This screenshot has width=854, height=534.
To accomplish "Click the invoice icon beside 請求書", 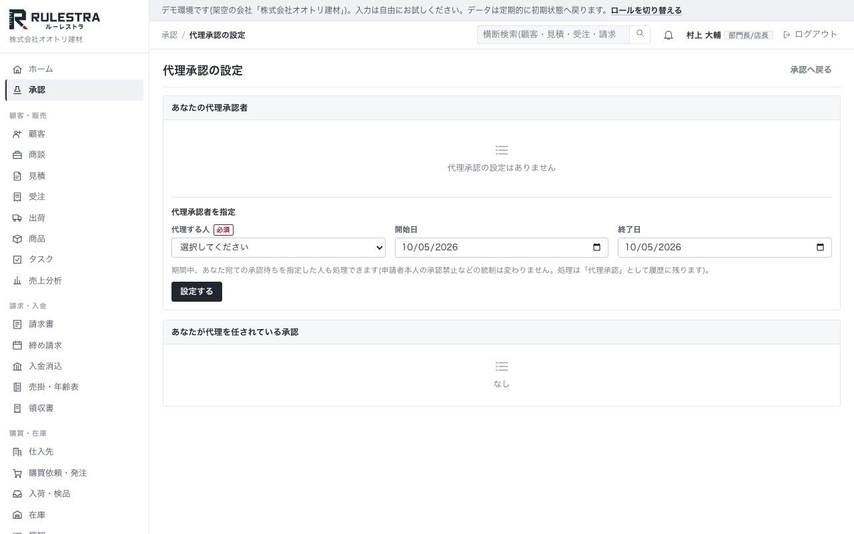I will pyautogui.click(x=17, y=324).
